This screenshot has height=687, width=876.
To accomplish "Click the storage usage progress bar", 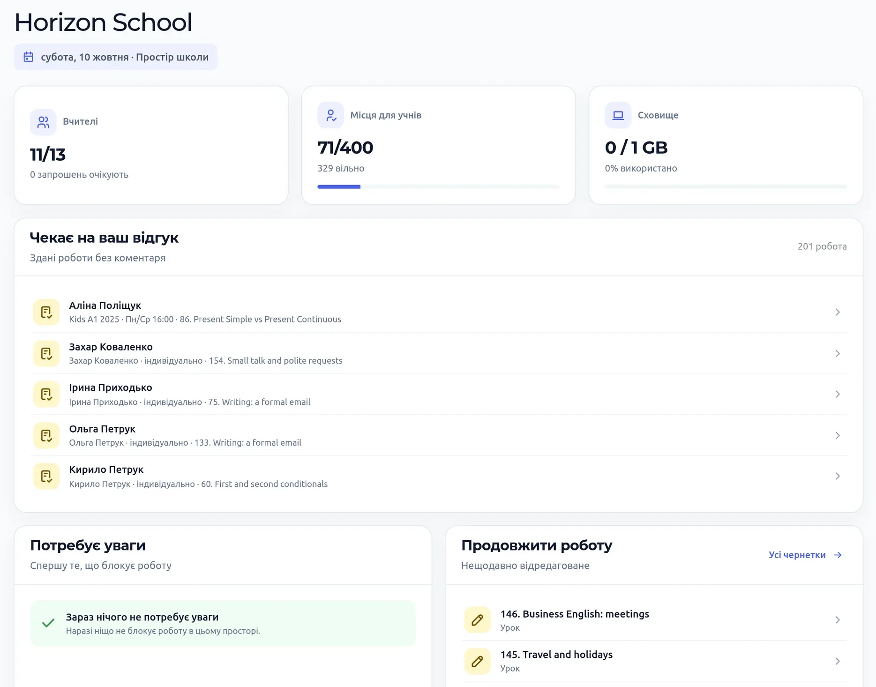I will [x=726, y=187].
